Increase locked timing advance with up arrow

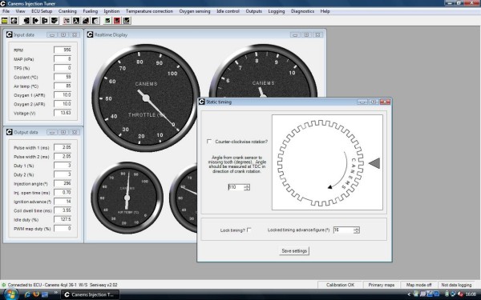(x=356, y=228)
